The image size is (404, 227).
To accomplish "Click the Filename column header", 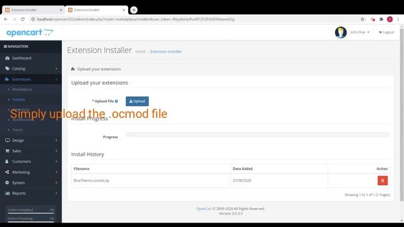I will point(81,169).
